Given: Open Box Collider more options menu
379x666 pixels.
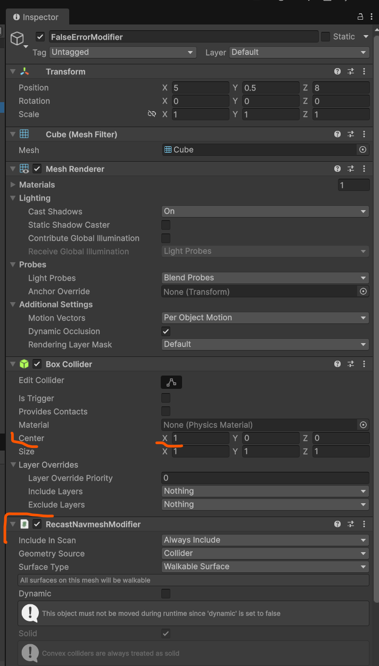Looking at the screenshot, I should point(364,364).
